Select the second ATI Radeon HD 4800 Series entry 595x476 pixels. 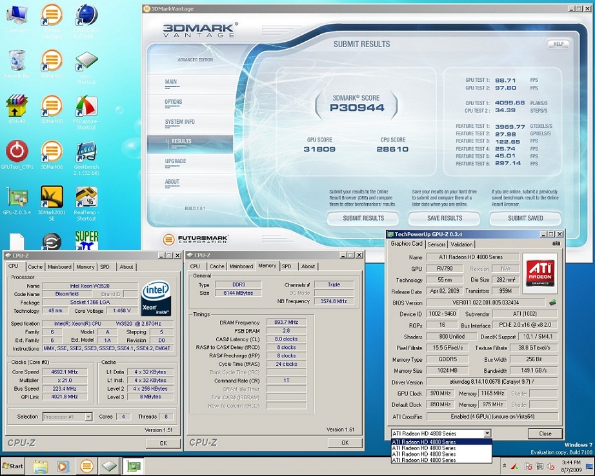pyautogui.click(x=441, y=448)
